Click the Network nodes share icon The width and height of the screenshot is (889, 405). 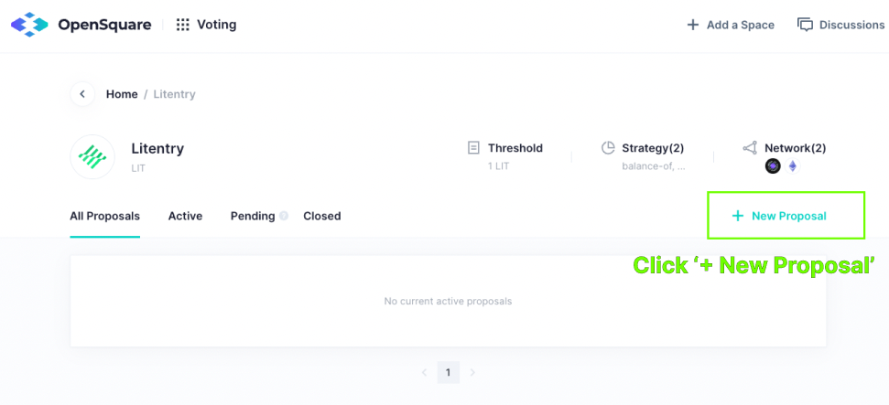click(750, 148)
